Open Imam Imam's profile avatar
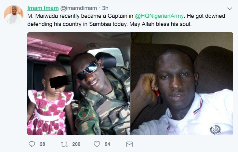The image size is (238, 152). click(14, 15)
